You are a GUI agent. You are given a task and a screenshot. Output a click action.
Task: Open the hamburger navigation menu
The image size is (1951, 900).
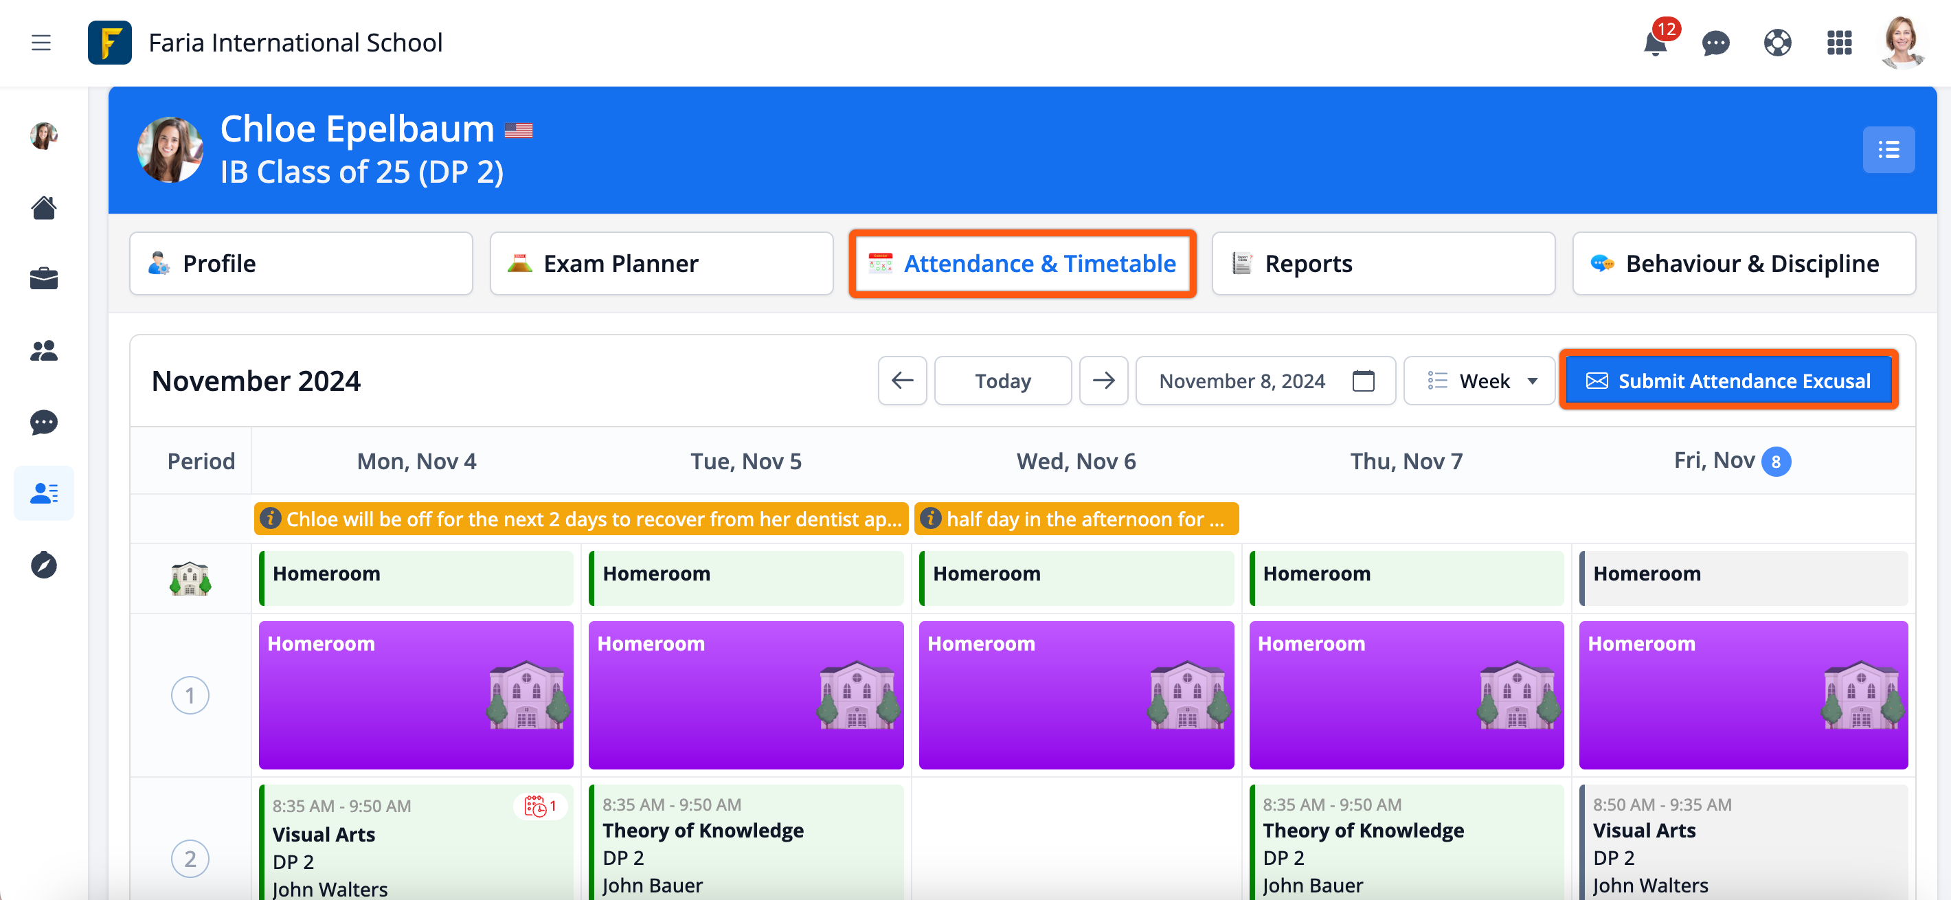pyautogui.click(x=41, y=43)
